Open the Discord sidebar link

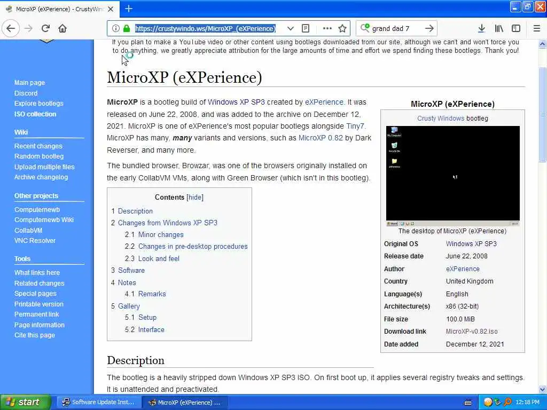tap(26, 93)
